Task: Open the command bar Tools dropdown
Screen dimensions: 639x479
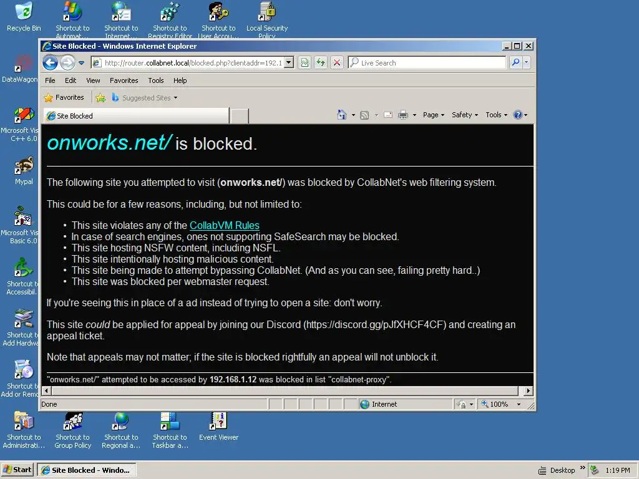Action: (496, 115)
